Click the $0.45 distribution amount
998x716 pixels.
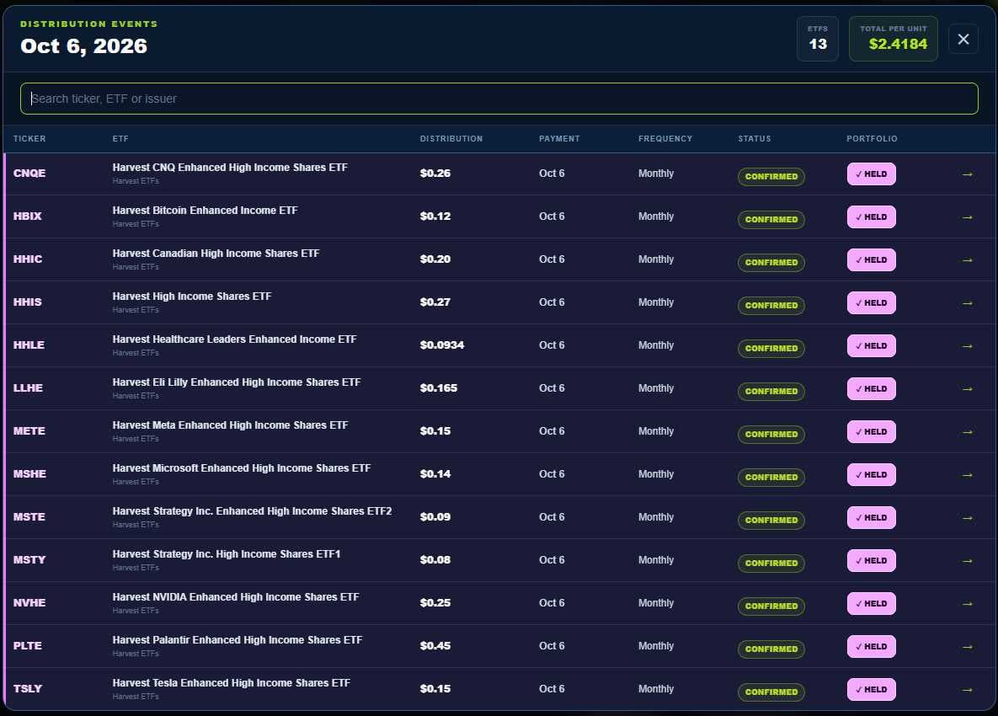click(435, 646)
